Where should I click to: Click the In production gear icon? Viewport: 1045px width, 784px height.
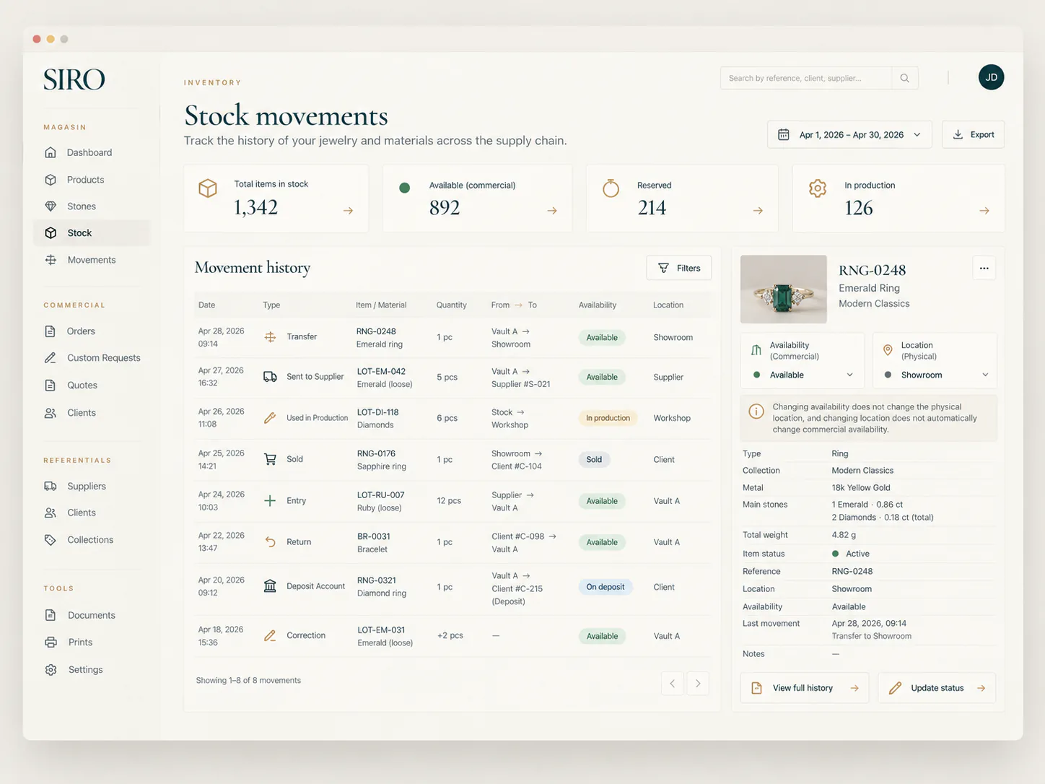[818, 188]
